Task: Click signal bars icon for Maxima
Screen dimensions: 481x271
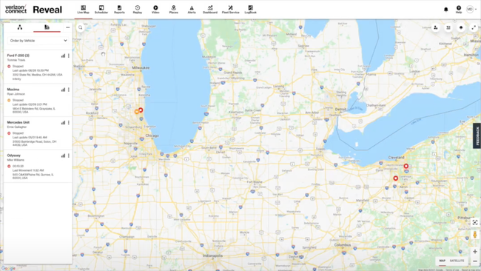Action: point(63,90)
